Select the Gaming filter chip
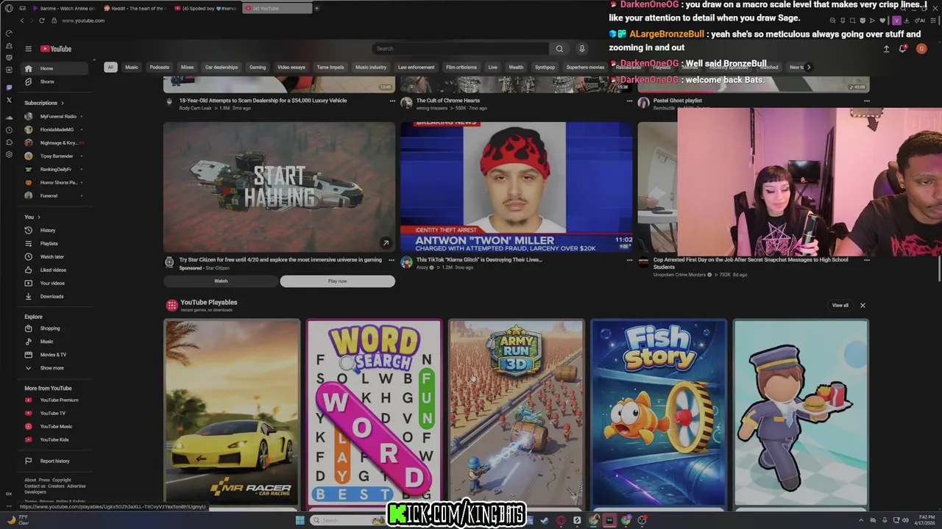The height and width of the screenshot is (529, 942). coord(258,67)
